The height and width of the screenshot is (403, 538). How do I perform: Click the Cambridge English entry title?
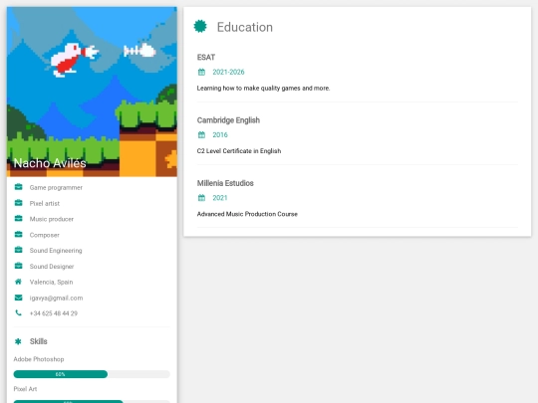coord(228,120)
